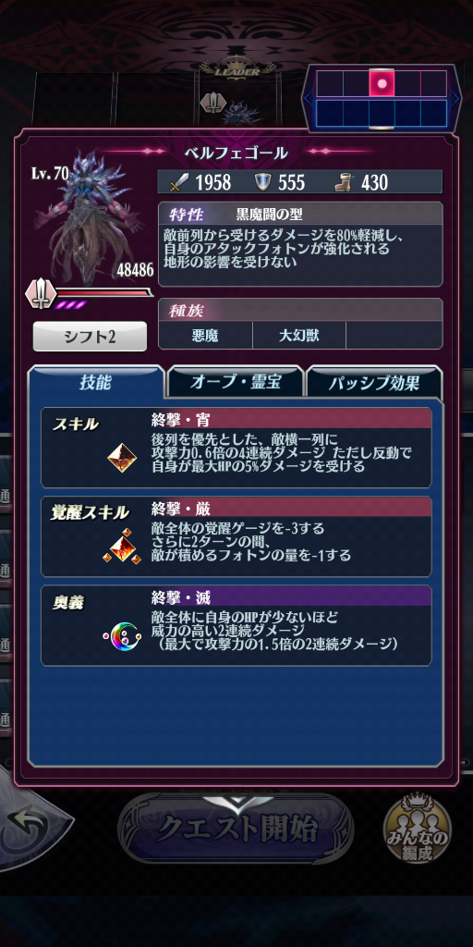Tap the sword attack stat icon
The width and height of the screenshot is (473, 947).
(179, 182)
